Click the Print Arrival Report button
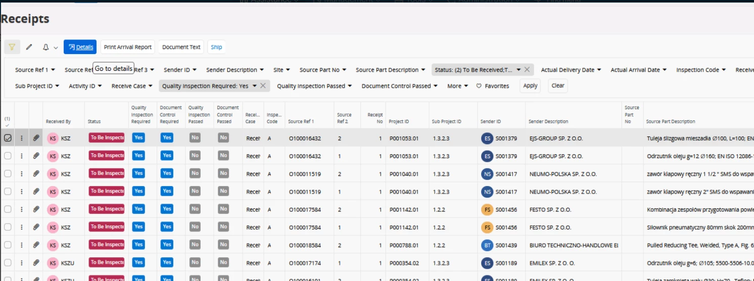Image resolution: width=754 pixels, height=281 pixels. (127, 47)
